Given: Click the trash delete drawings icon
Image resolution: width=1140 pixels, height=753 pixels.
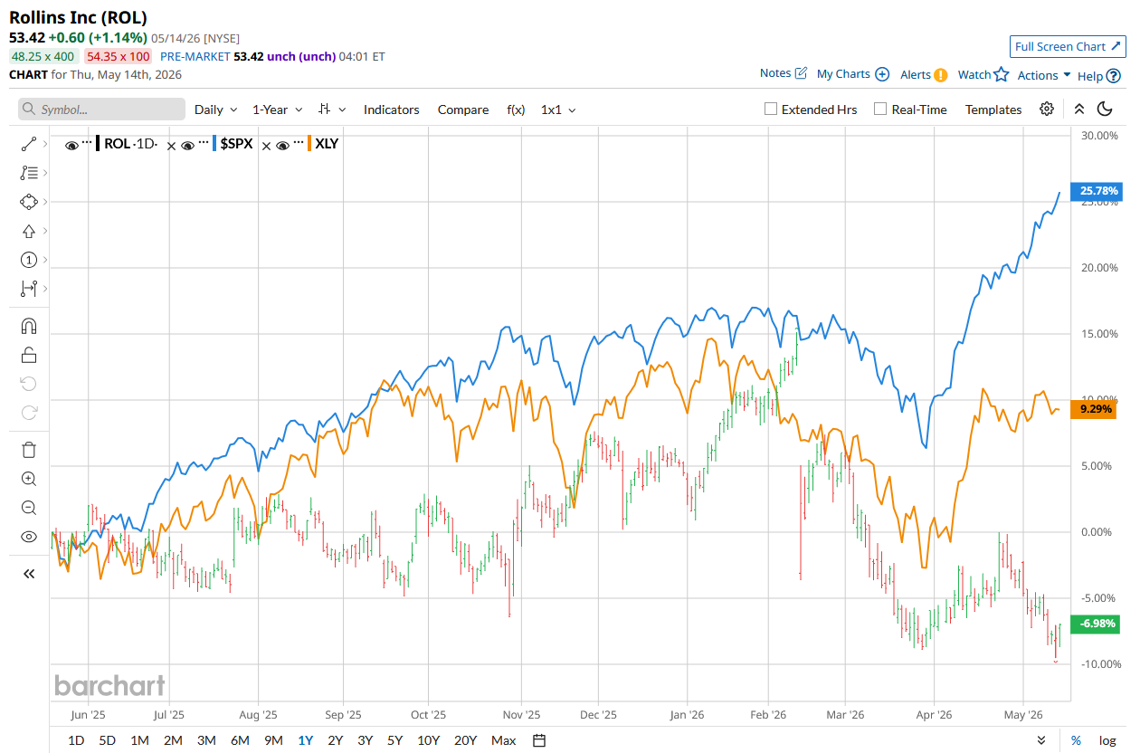Looking at the screenshot, I should click(x=28, y=450).
